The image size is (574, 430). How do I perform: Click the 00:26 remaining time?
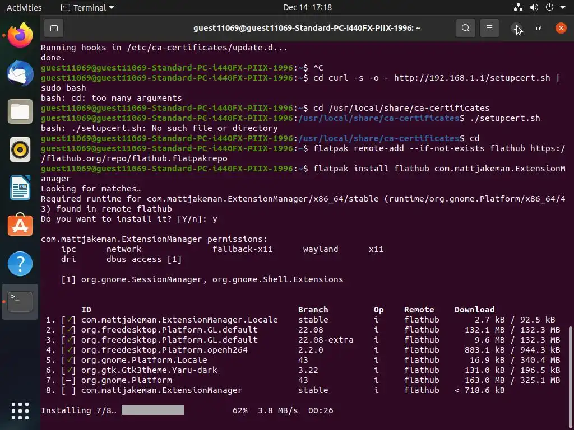[x=321, y=410]
